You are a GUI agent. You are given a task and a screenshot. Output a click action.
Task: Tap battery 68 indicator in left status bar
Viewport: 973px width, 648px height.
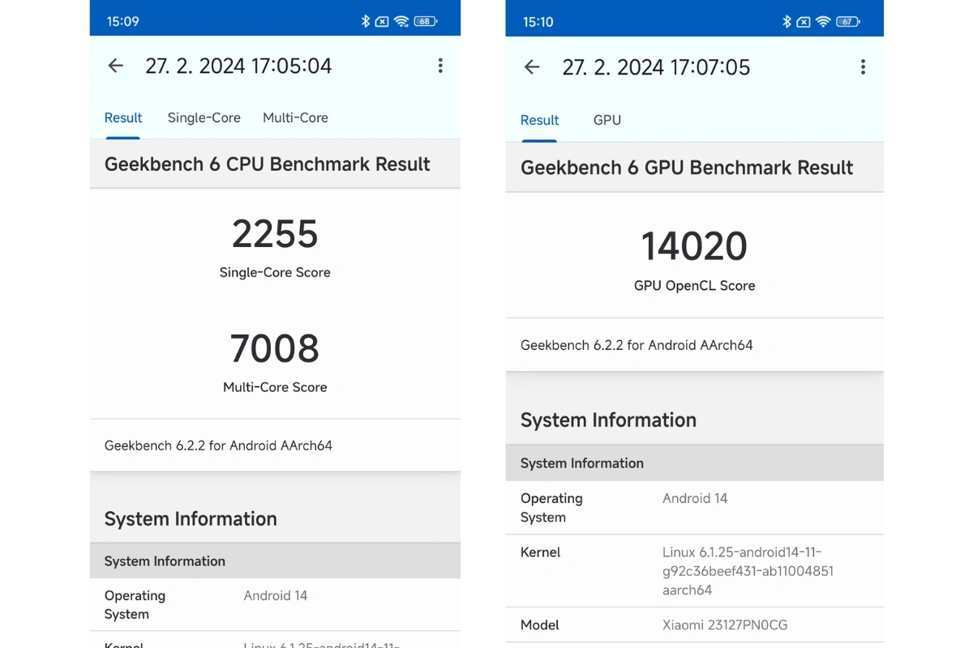(426, 22)
